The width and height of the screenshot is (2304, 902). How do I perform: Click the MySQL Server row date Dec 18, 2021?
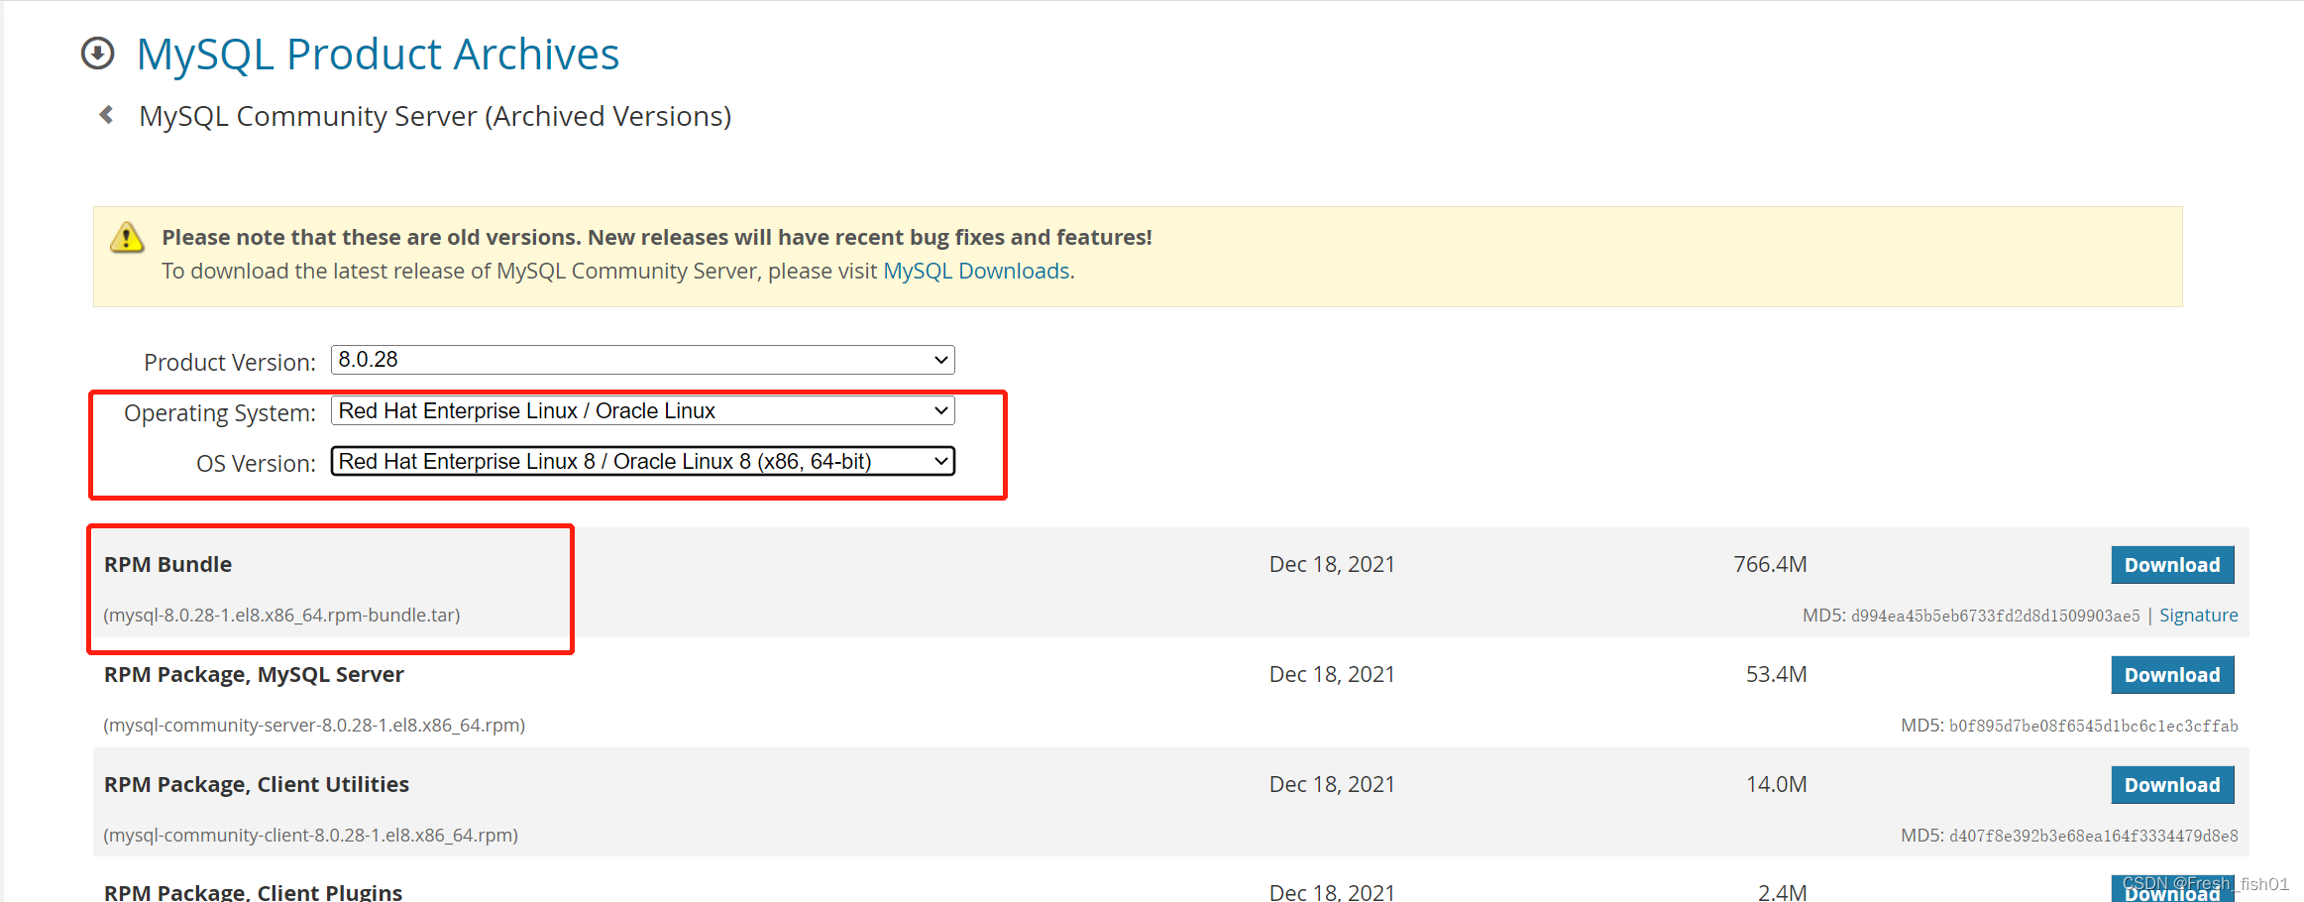click(1332, 674)
